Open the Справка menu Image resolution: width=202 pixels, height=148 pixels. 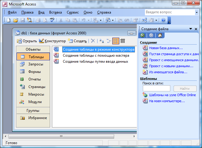pos(104,12)
